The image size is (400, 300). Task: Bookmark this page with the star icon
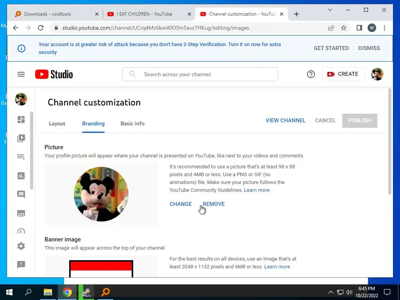tap(344, 28)
